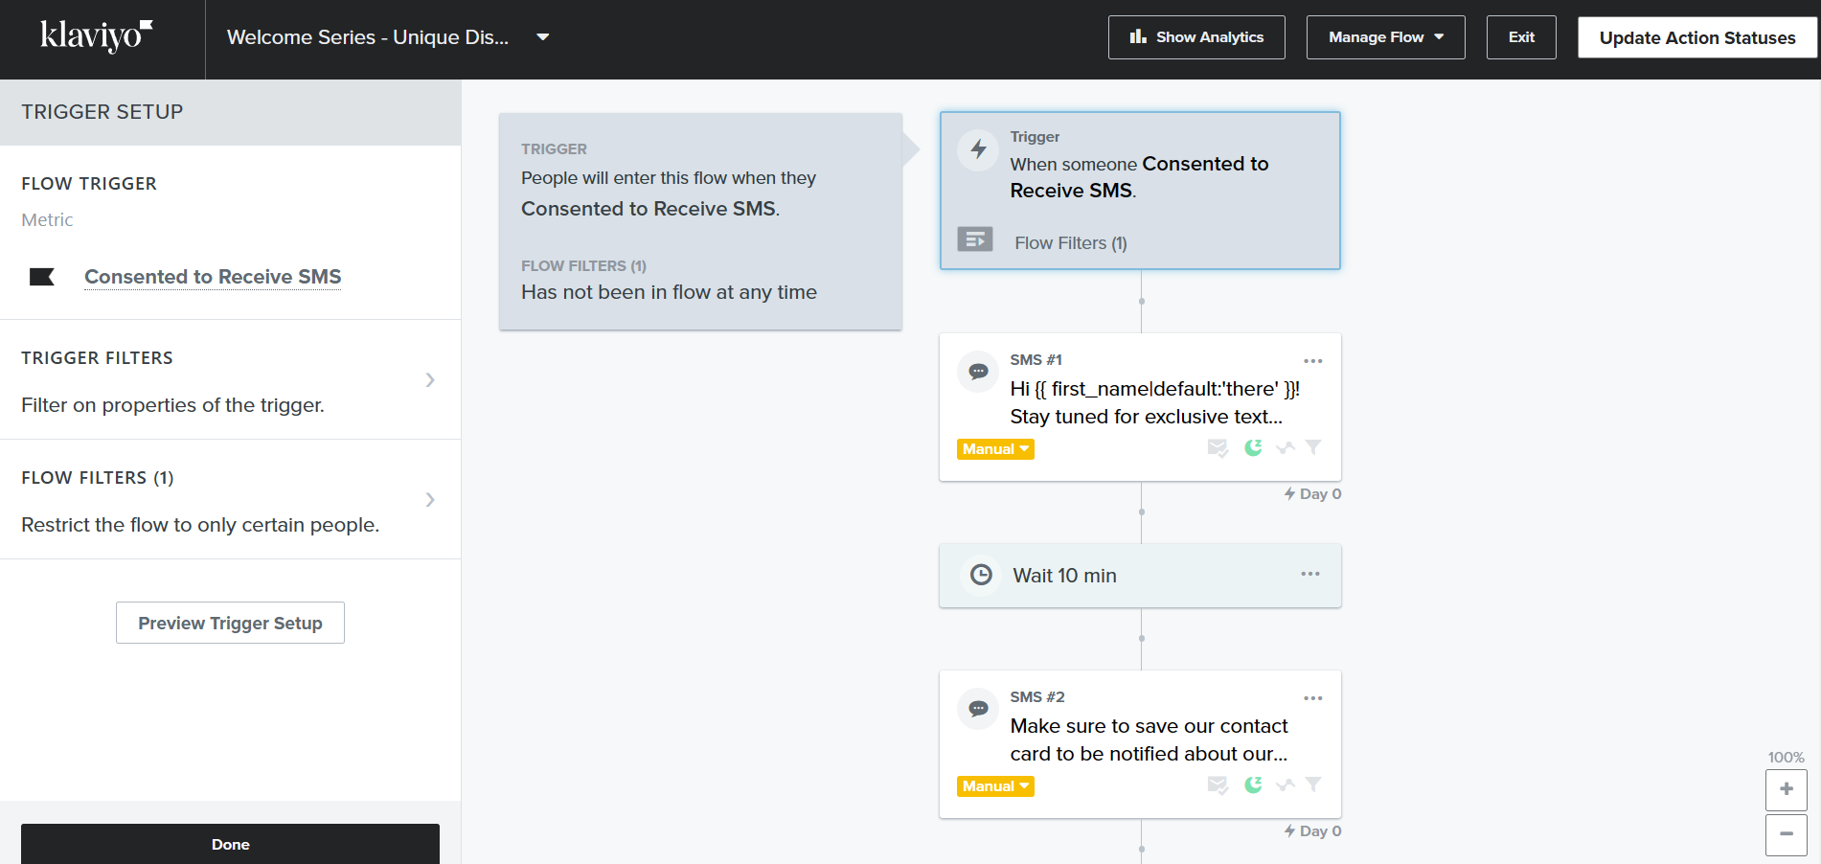This screenshot has height=864, width=1821.
Task: Click the Day 0 label below SMS #2
Action: click(x=1313, y=831)
